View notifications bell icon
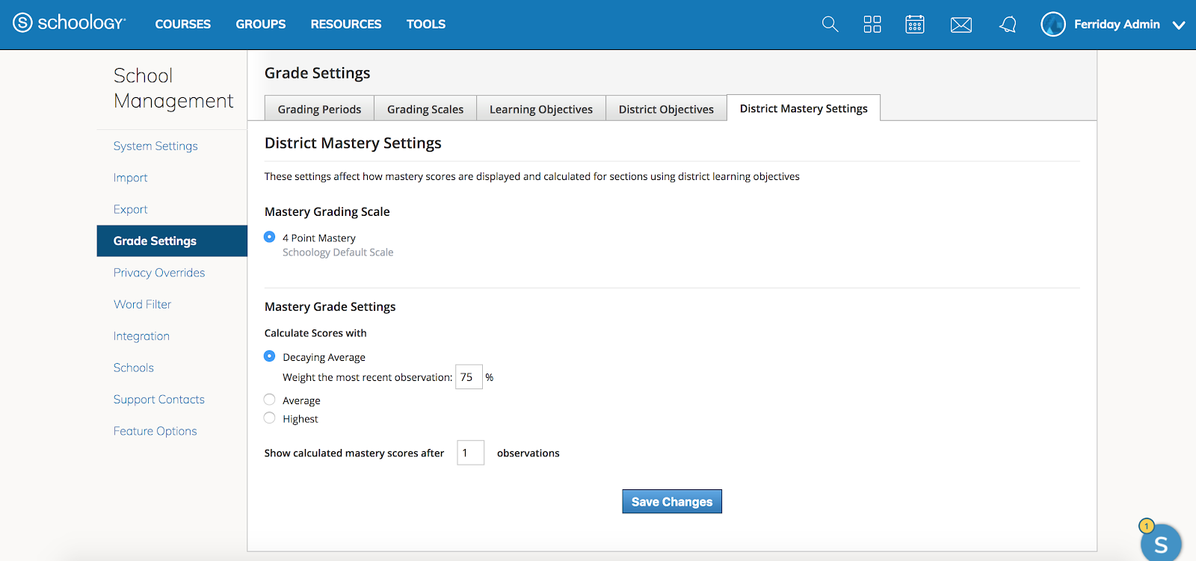The image size is (1196, 561). [1008, 25]
